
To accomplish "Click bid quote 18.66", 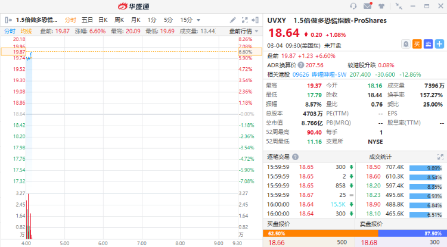I will pyautogui.click(x=277, y=242).
